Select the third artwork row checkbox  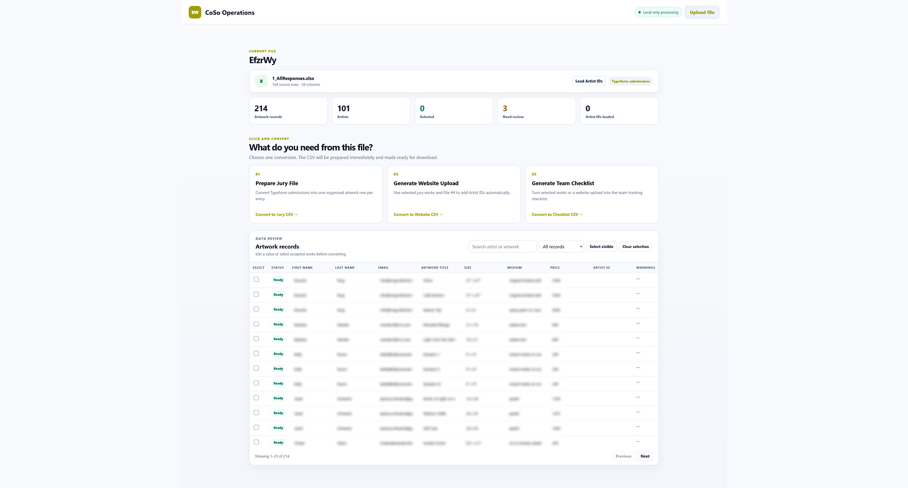pos(256,309)
